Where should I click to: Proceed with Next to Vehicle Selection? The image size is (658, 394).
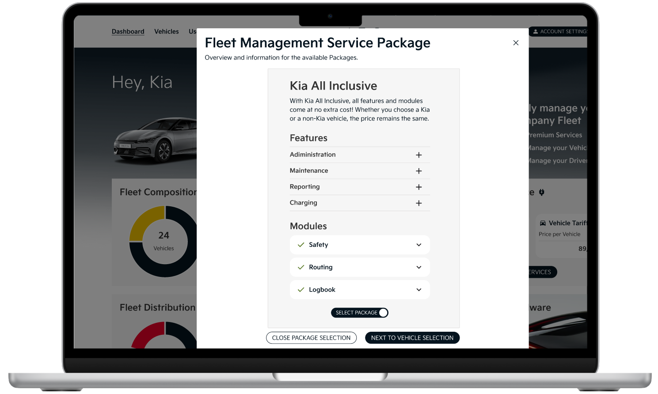pyautogui.click(x=412, y=338)
